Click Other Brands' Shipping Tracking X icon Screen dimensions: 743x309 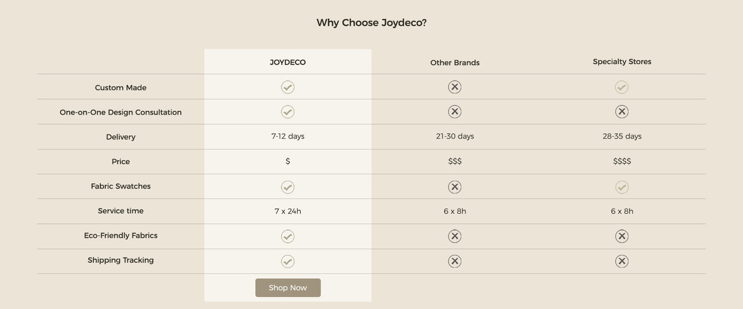click(455, 262)
